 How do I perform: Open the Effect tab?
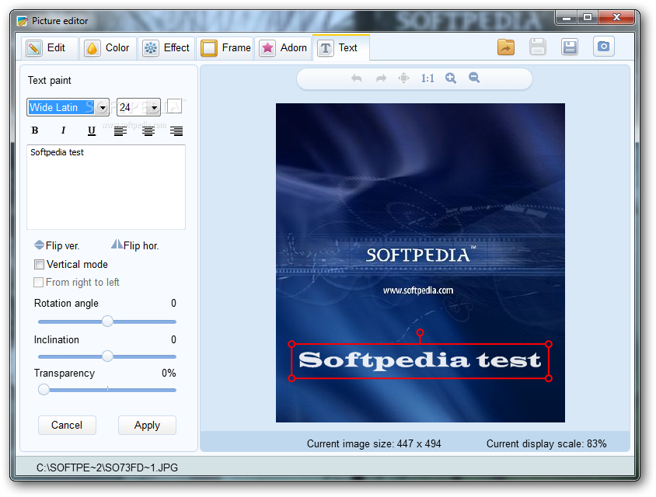click(x=166, y=47)
